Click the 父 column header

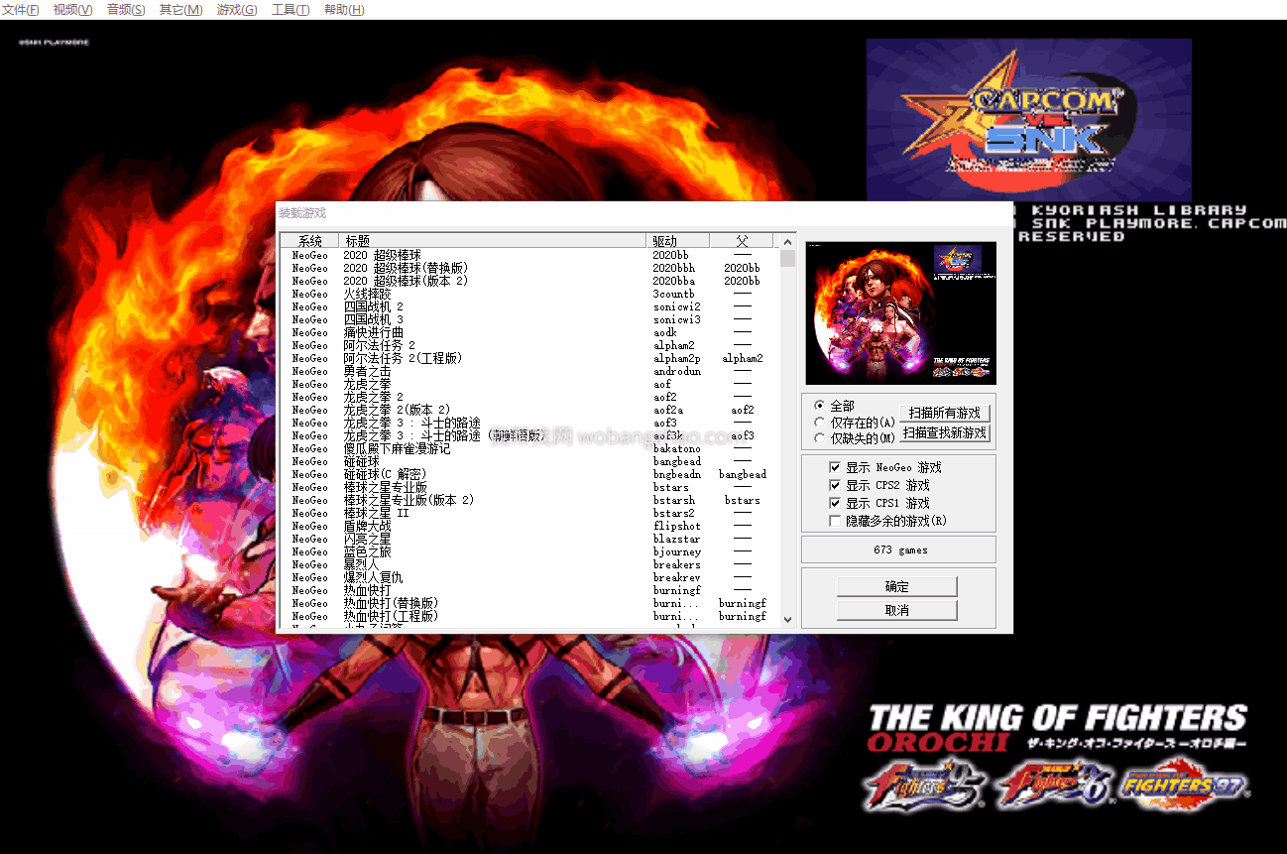click(742, 241)
